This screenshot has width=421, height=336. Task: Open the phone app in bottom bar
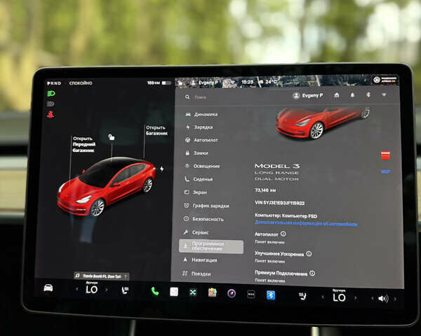pyautogui.click(x=154, y=291)
